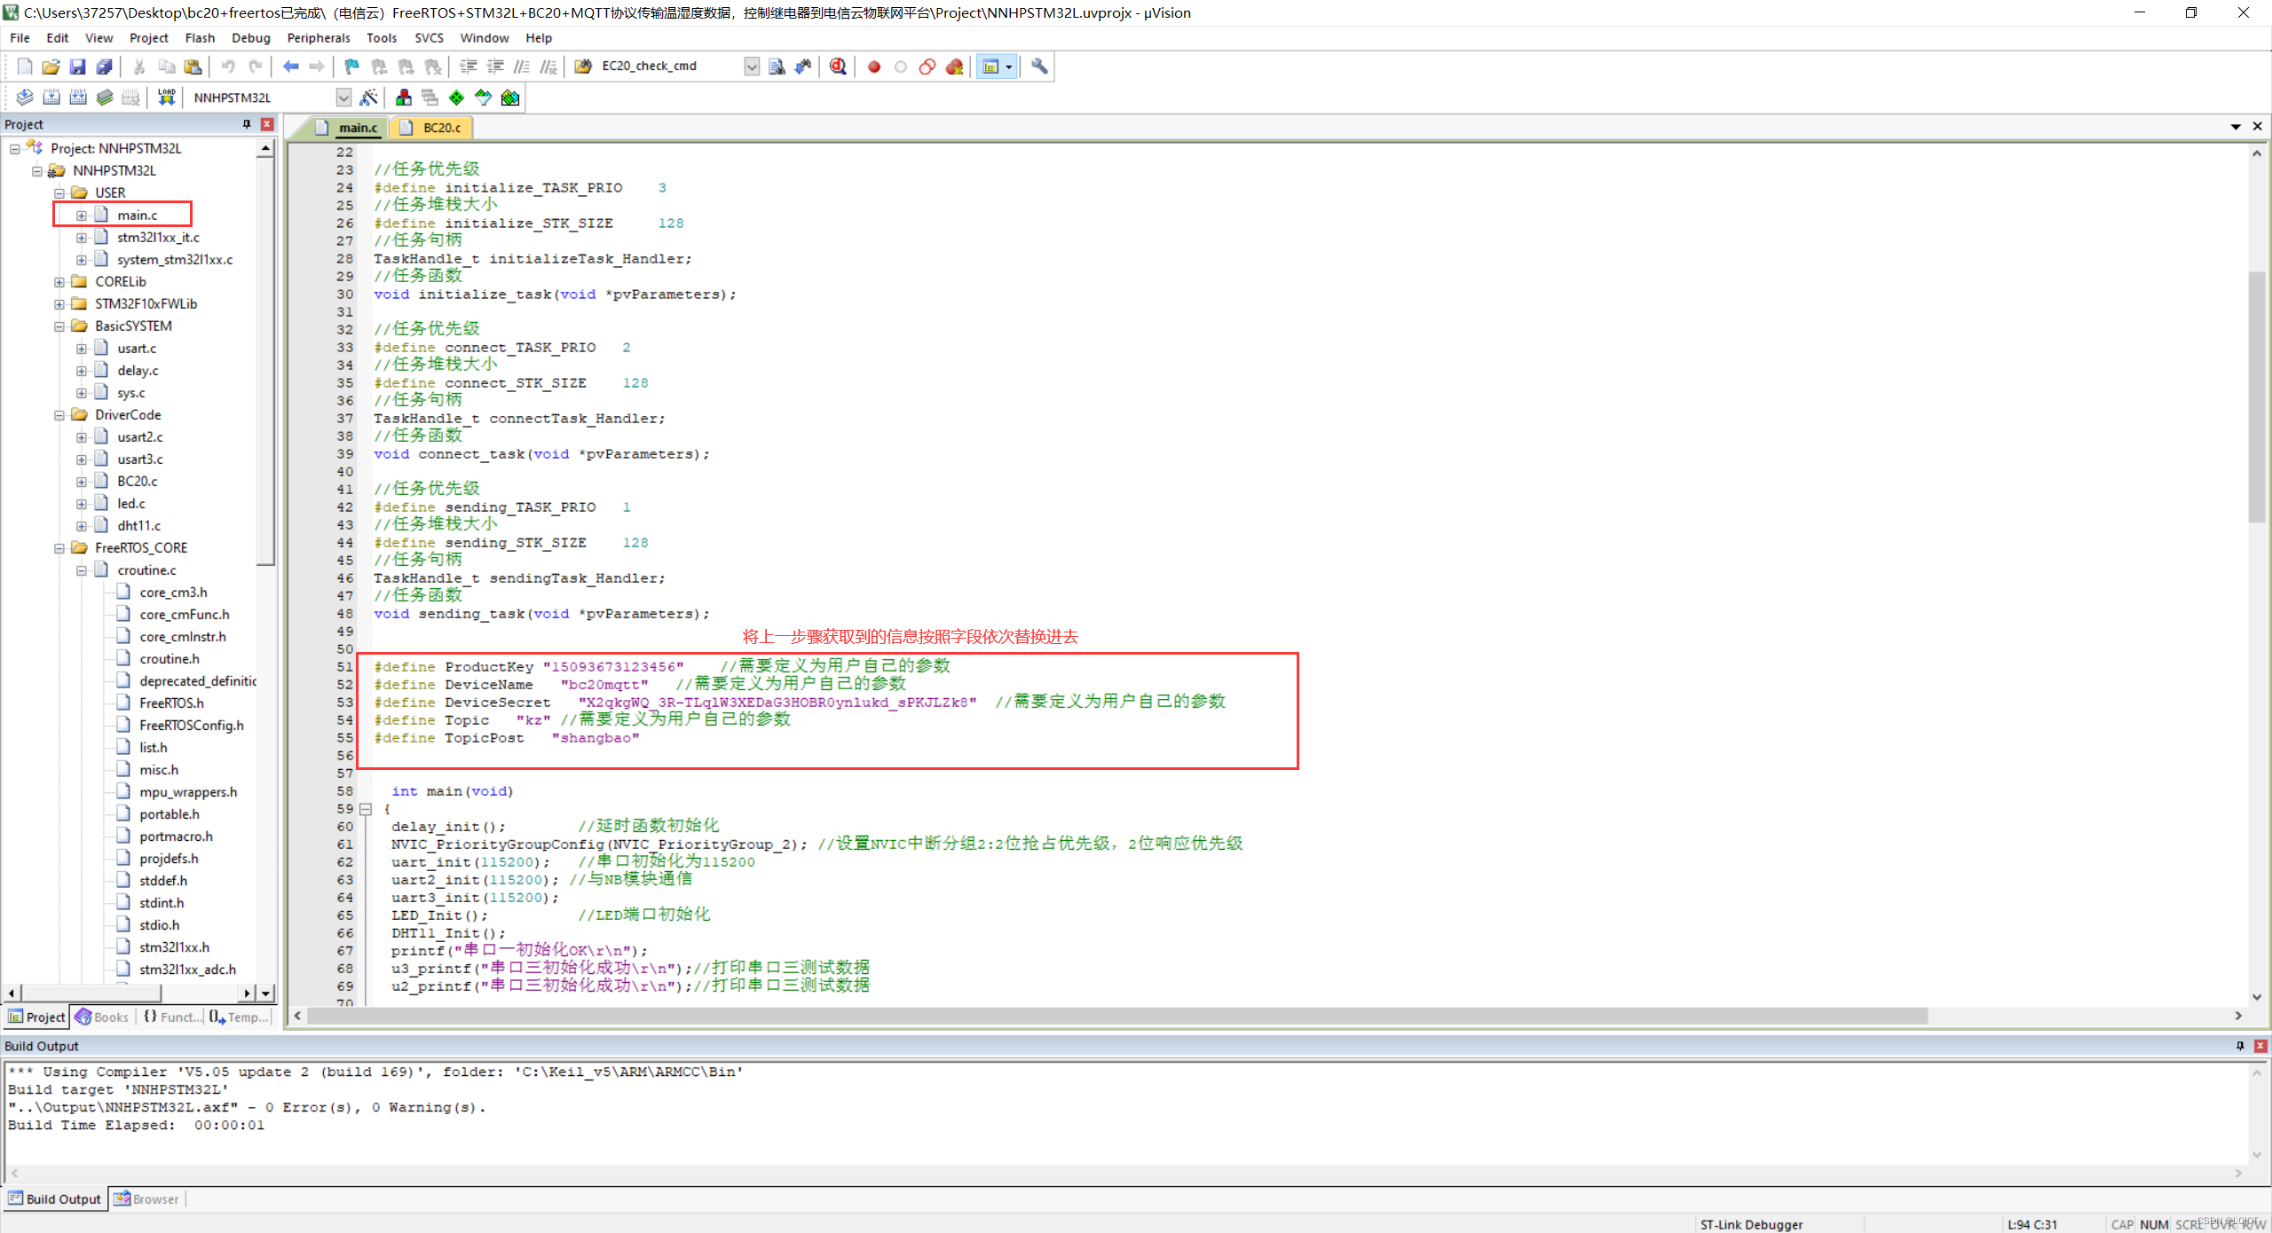
Task: Start the debug session with the magnifier 'd' icon
Action: tap(838, 67)
